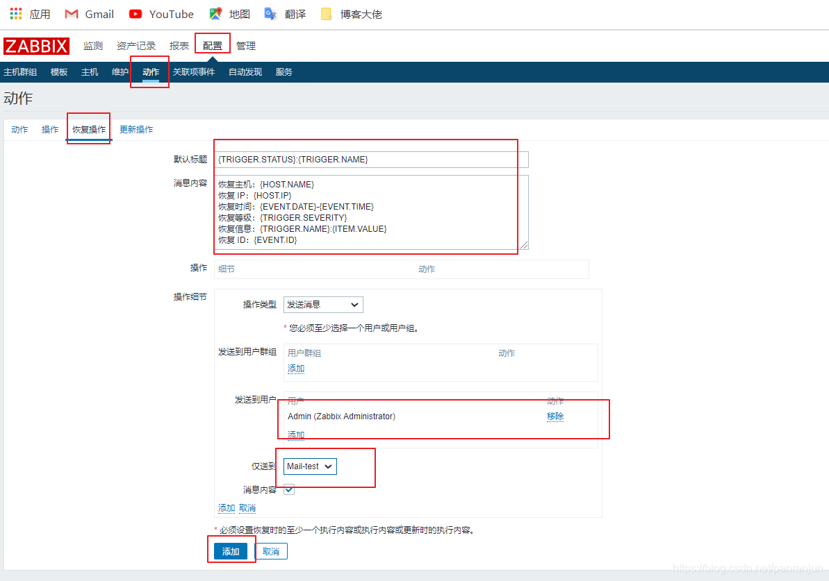
Task: Open the Gmail bookmark icon
Action: (72, 15)
